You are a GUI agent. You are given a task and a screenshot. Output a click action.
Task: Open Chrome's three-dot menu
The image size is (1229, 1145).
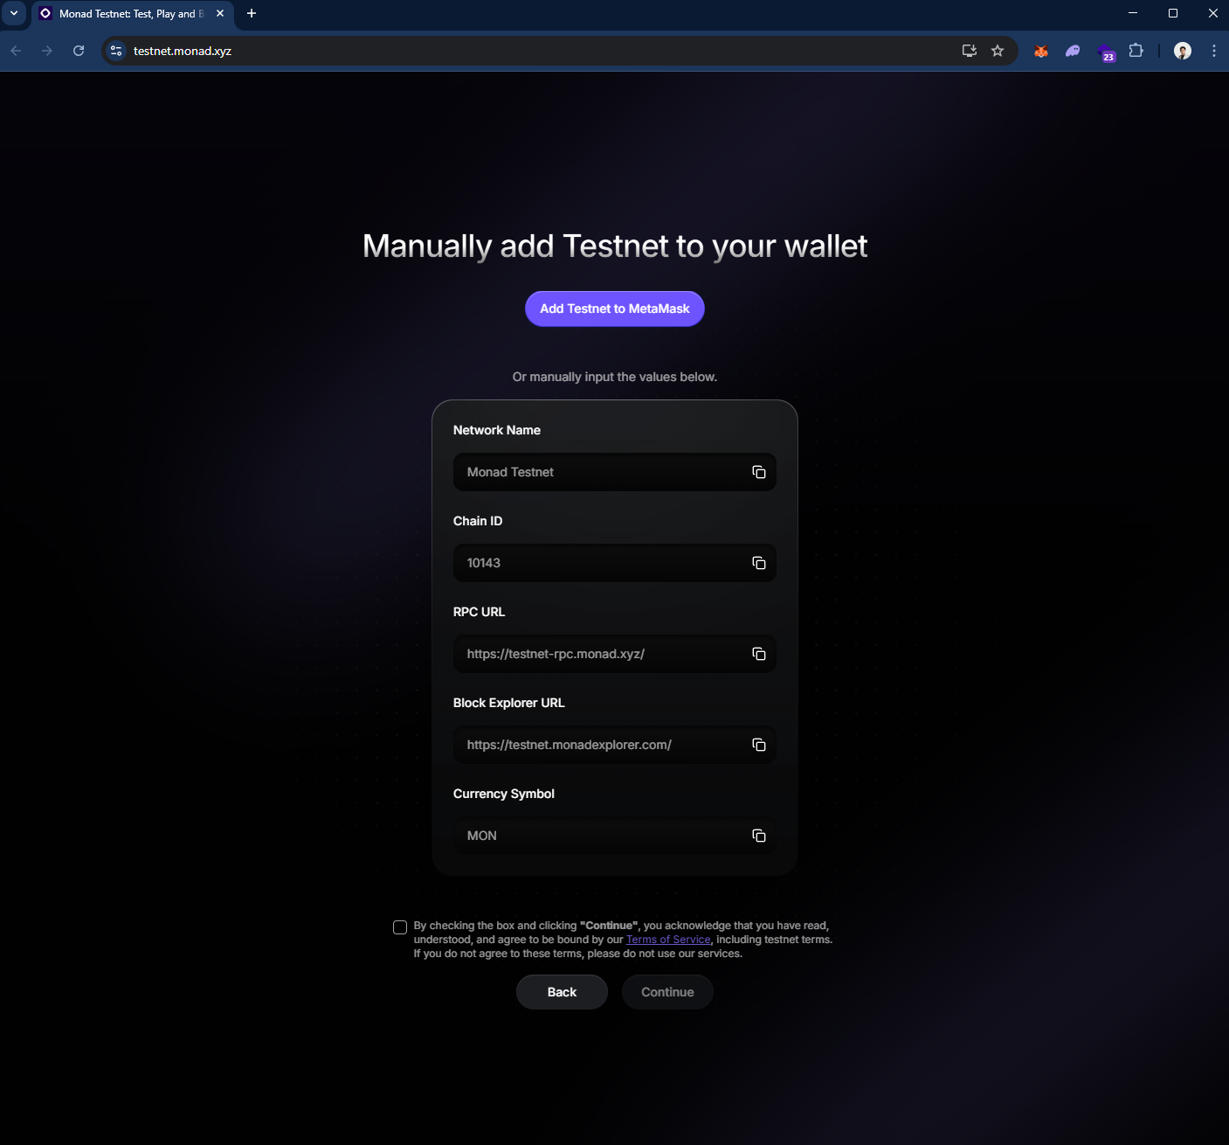click(x=1213, y=51)
